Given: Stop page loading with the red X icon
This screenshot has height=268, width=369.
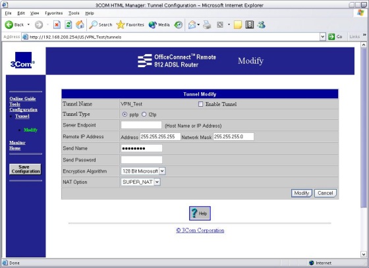Looking at the screenshot, I should click(57, 24).
